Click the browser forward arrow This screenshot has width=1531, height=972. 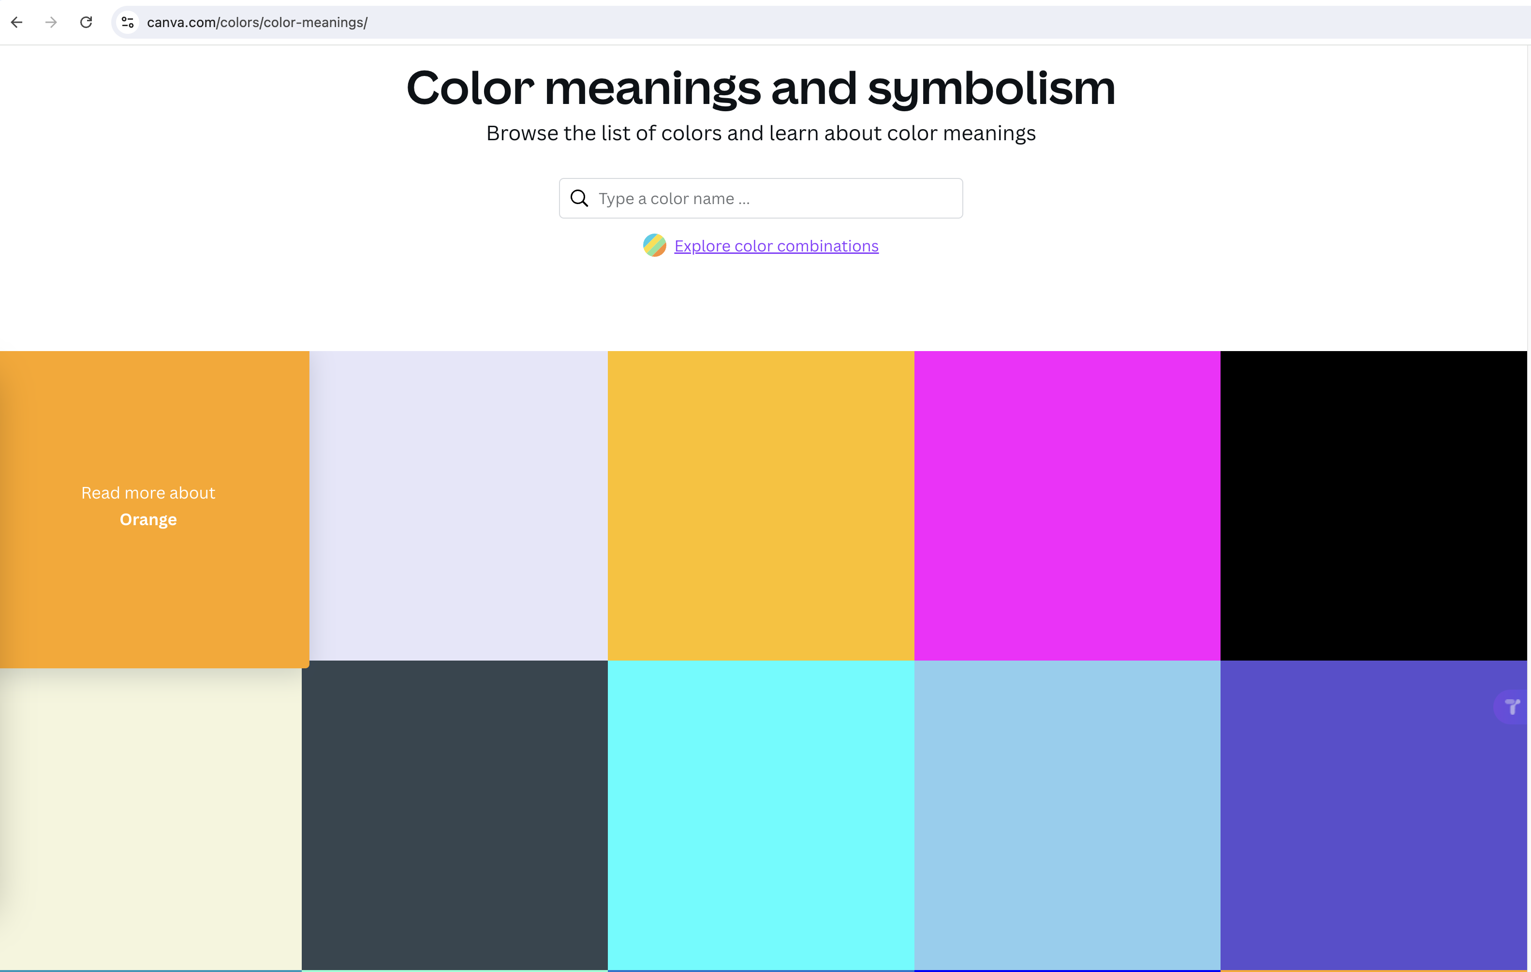point(51,22)
